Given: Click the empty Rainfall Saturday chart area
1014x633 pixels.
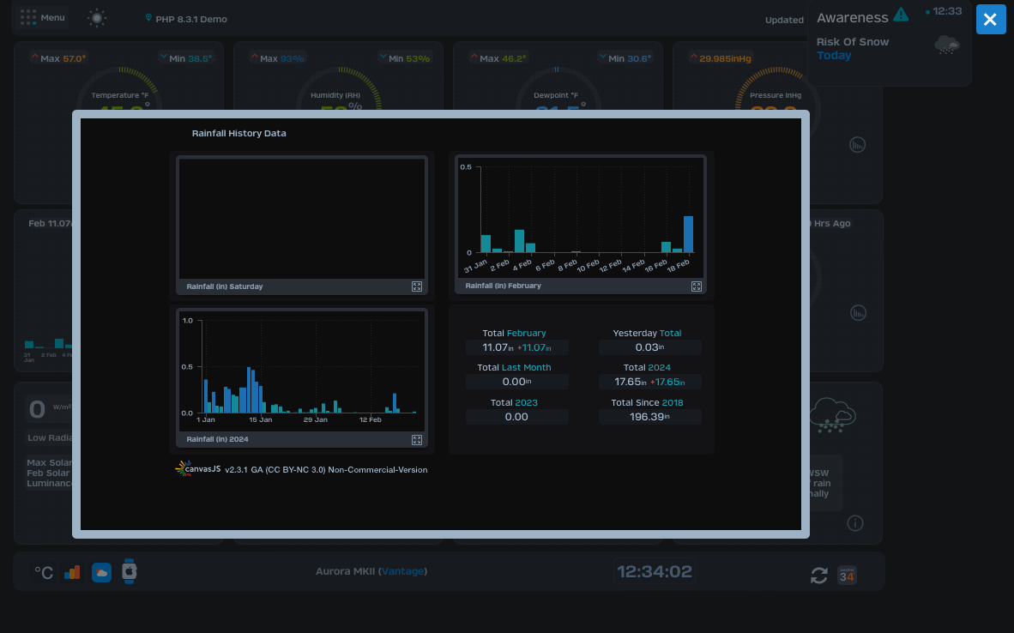Looking at the screenshot, I should pyautogui.click(x=302, y=220).
